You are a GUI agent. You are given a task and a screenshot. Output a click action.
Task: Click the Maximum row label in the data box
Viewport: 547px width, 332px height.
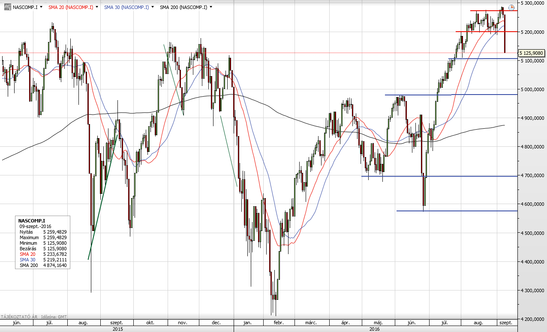click(29, 237)
